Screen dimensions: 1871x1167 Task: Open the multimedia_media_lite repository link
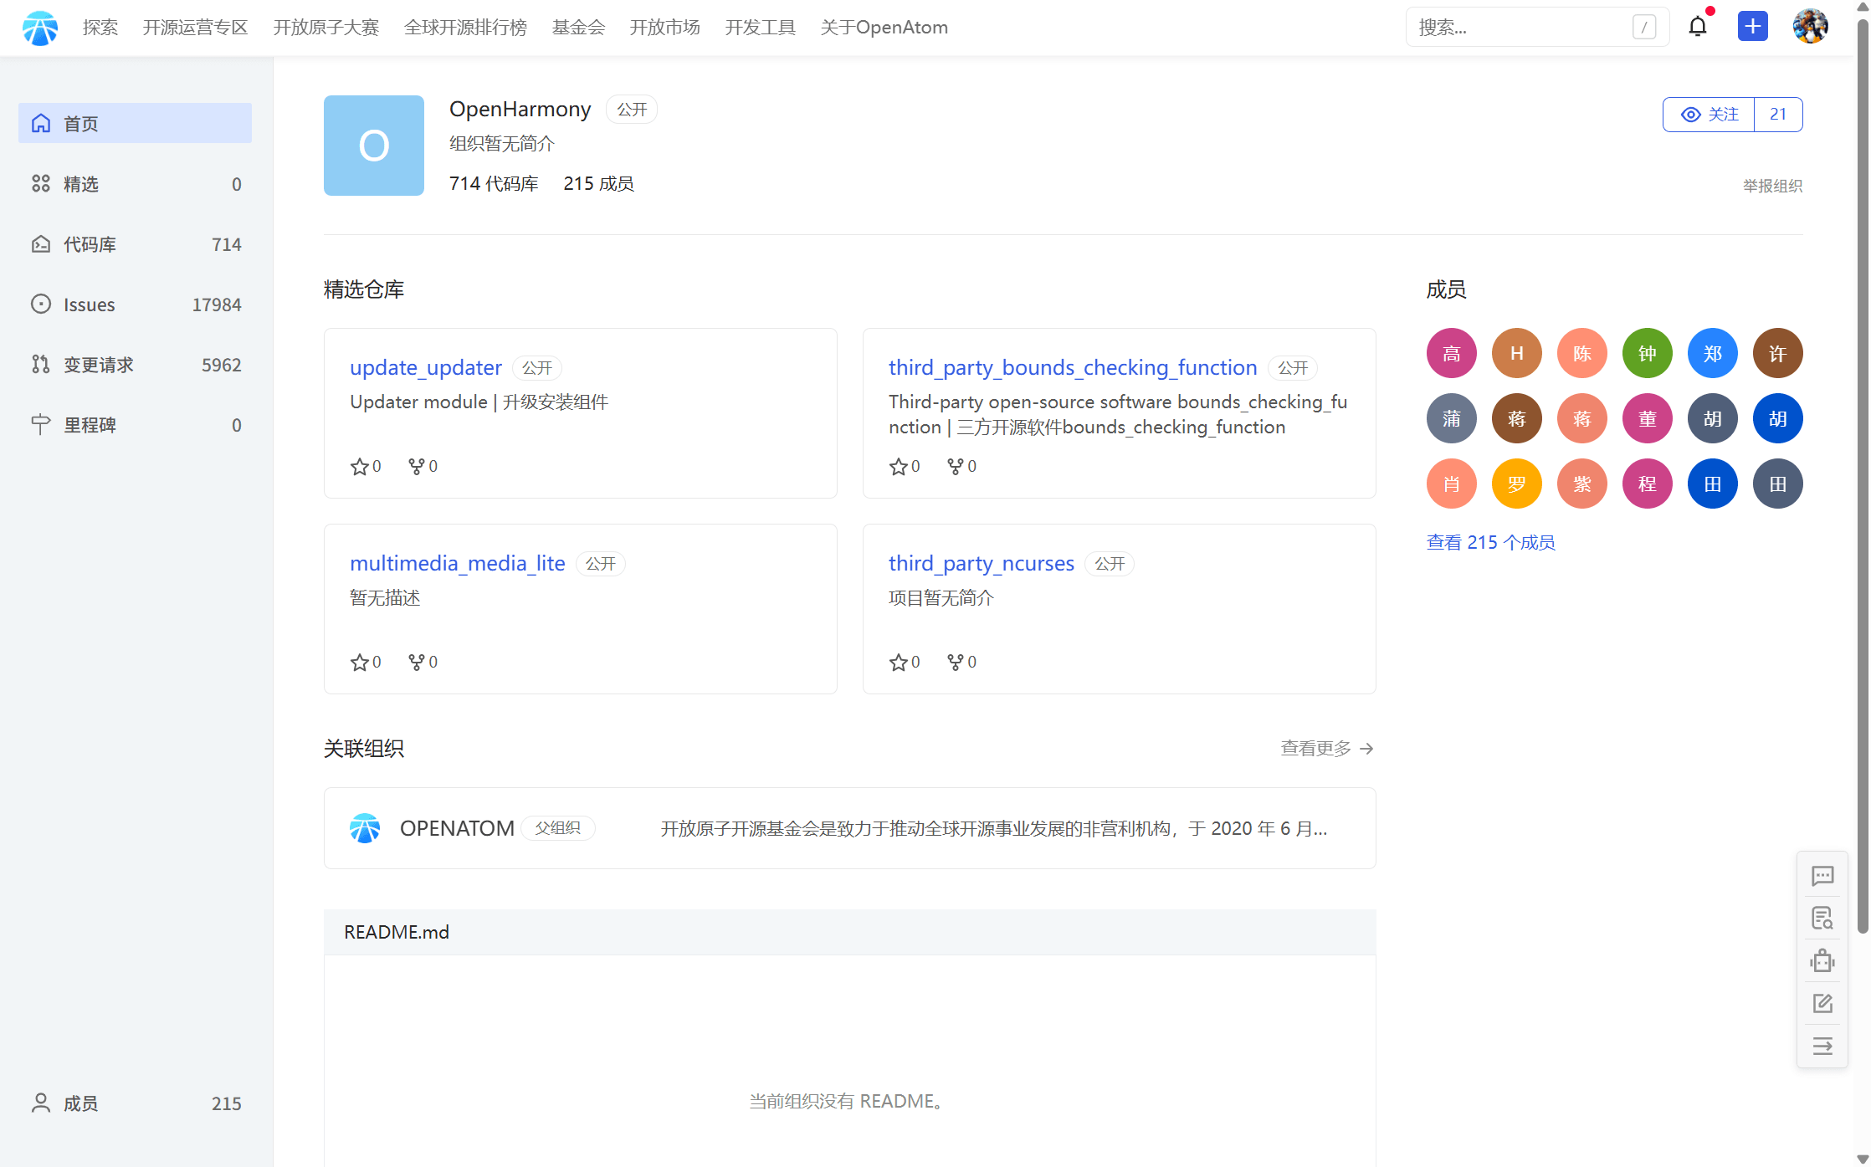[458, 563]
